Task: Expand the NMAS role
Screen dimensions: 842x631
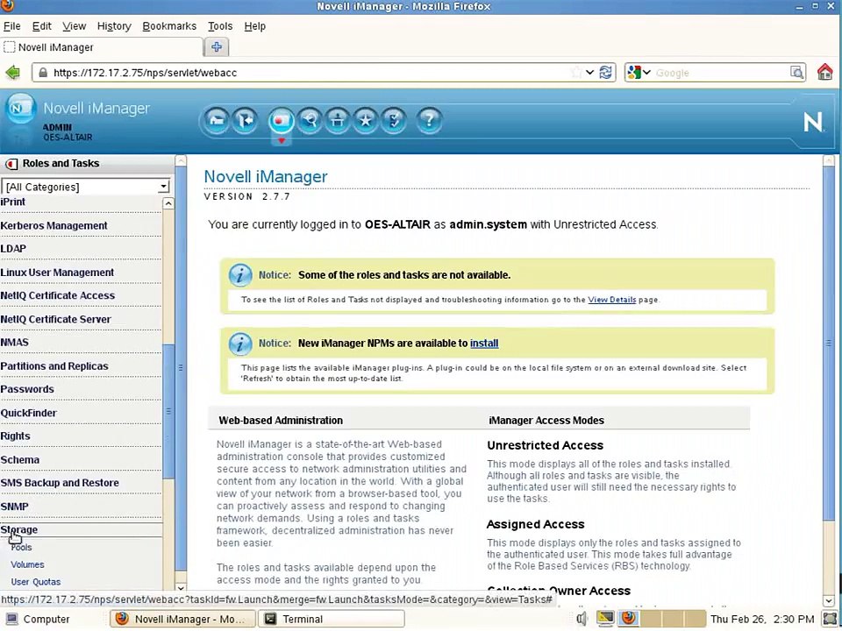Action: 15,343
